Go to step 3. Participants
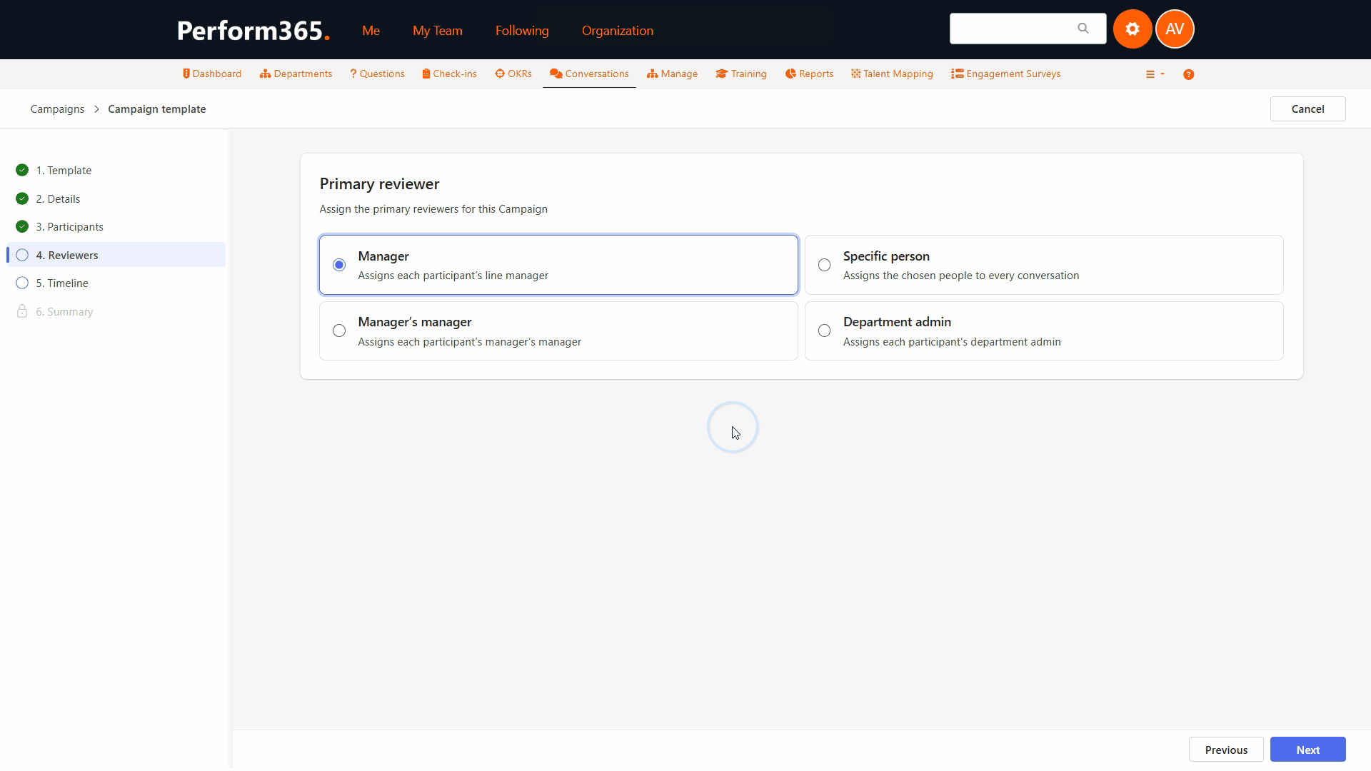 (x=116, y=227)
